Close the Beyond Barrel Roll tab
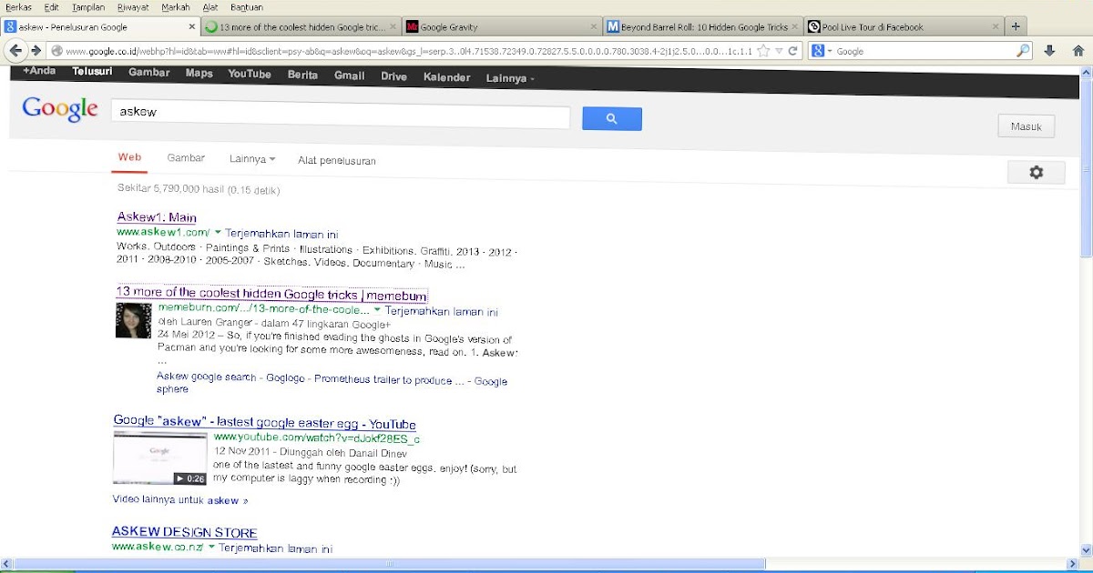 (794, 26)
